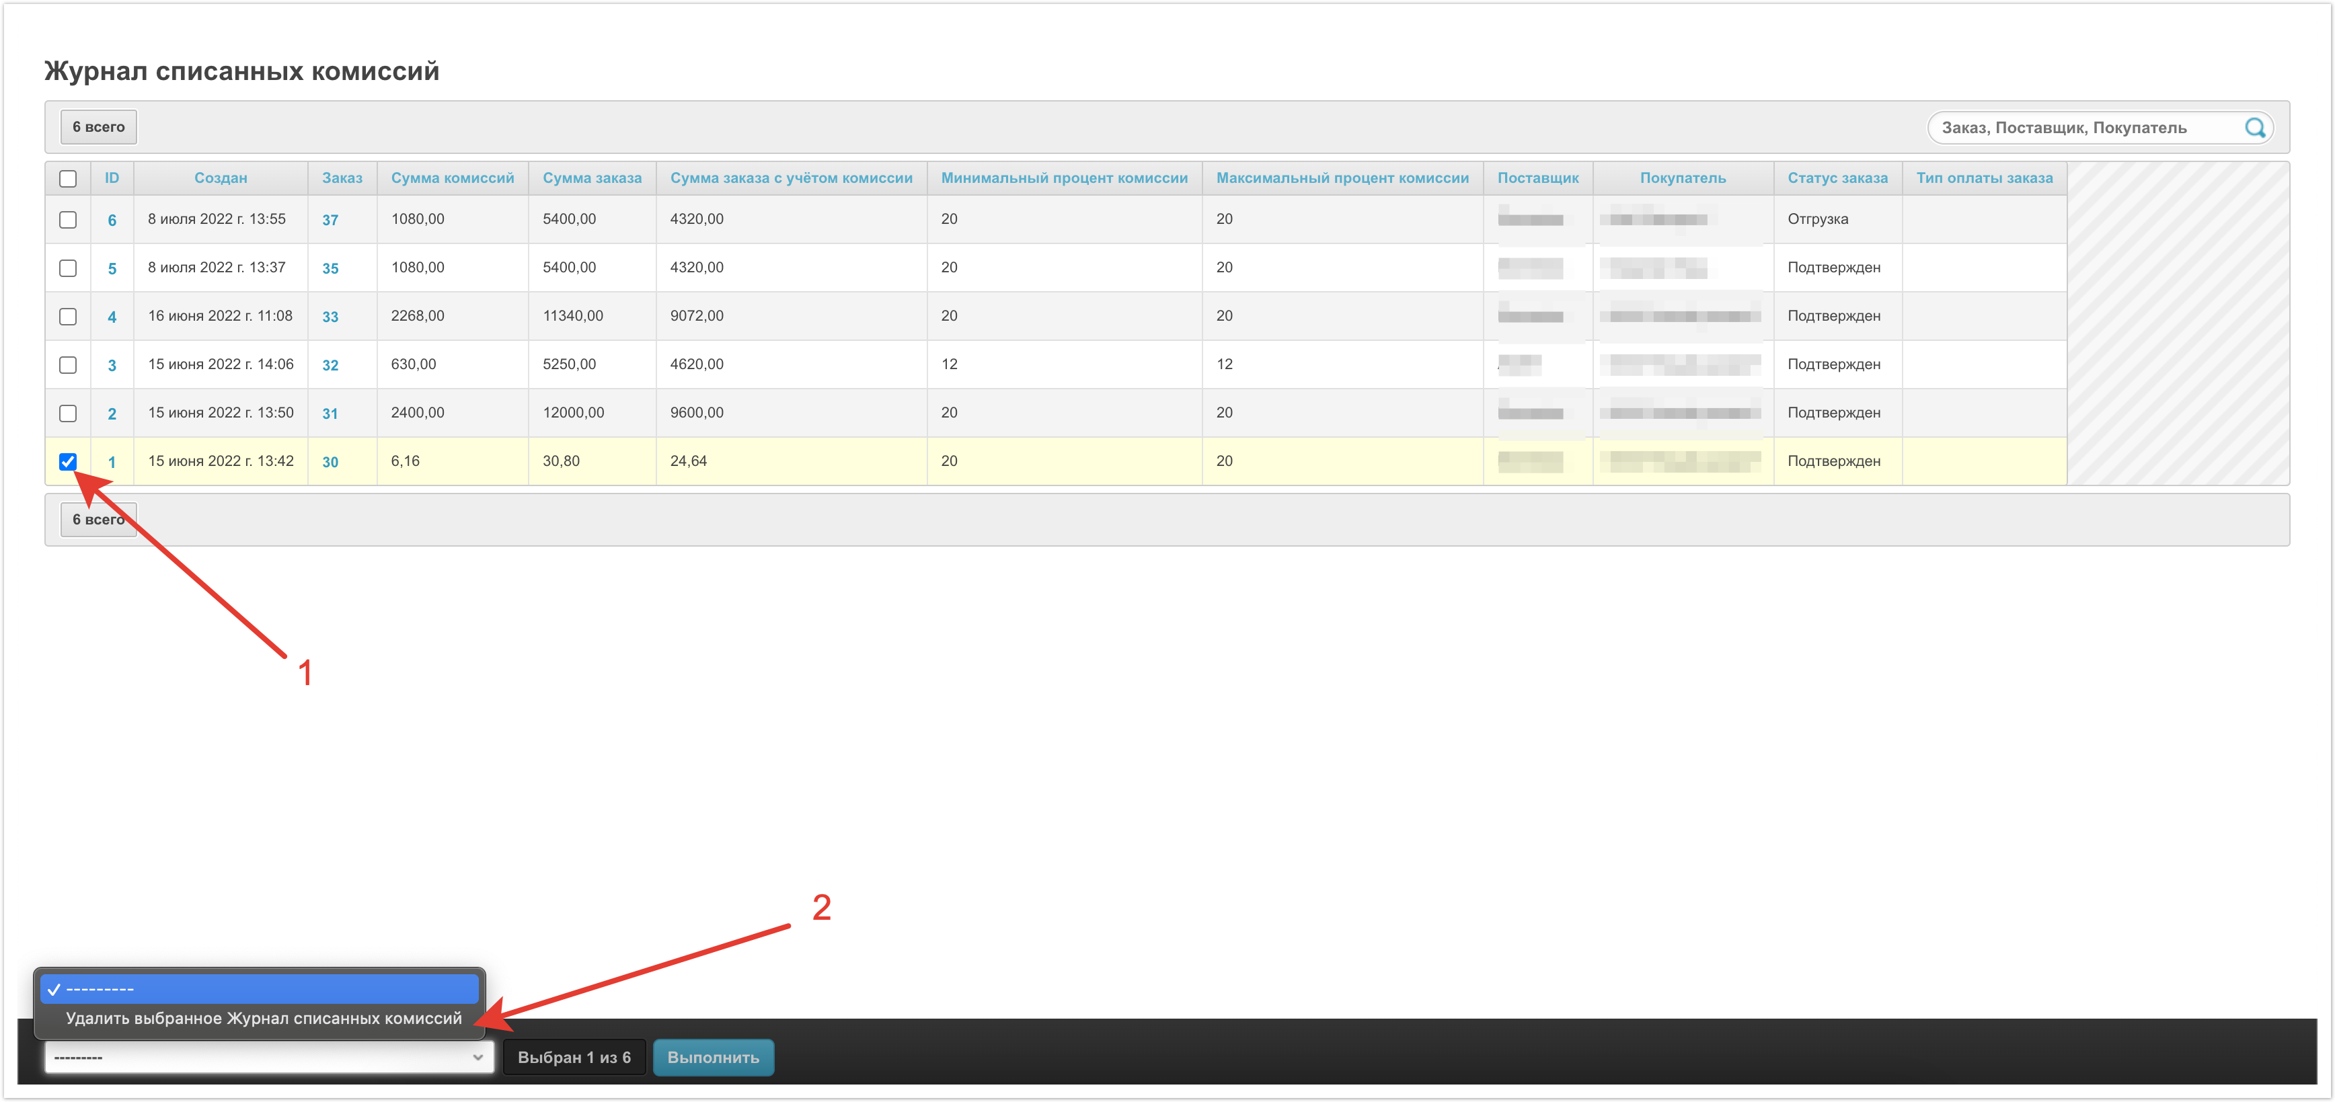Click the 'Выбран 1 из 6' indicator

pyautogui.click(x=574, y=1058)
